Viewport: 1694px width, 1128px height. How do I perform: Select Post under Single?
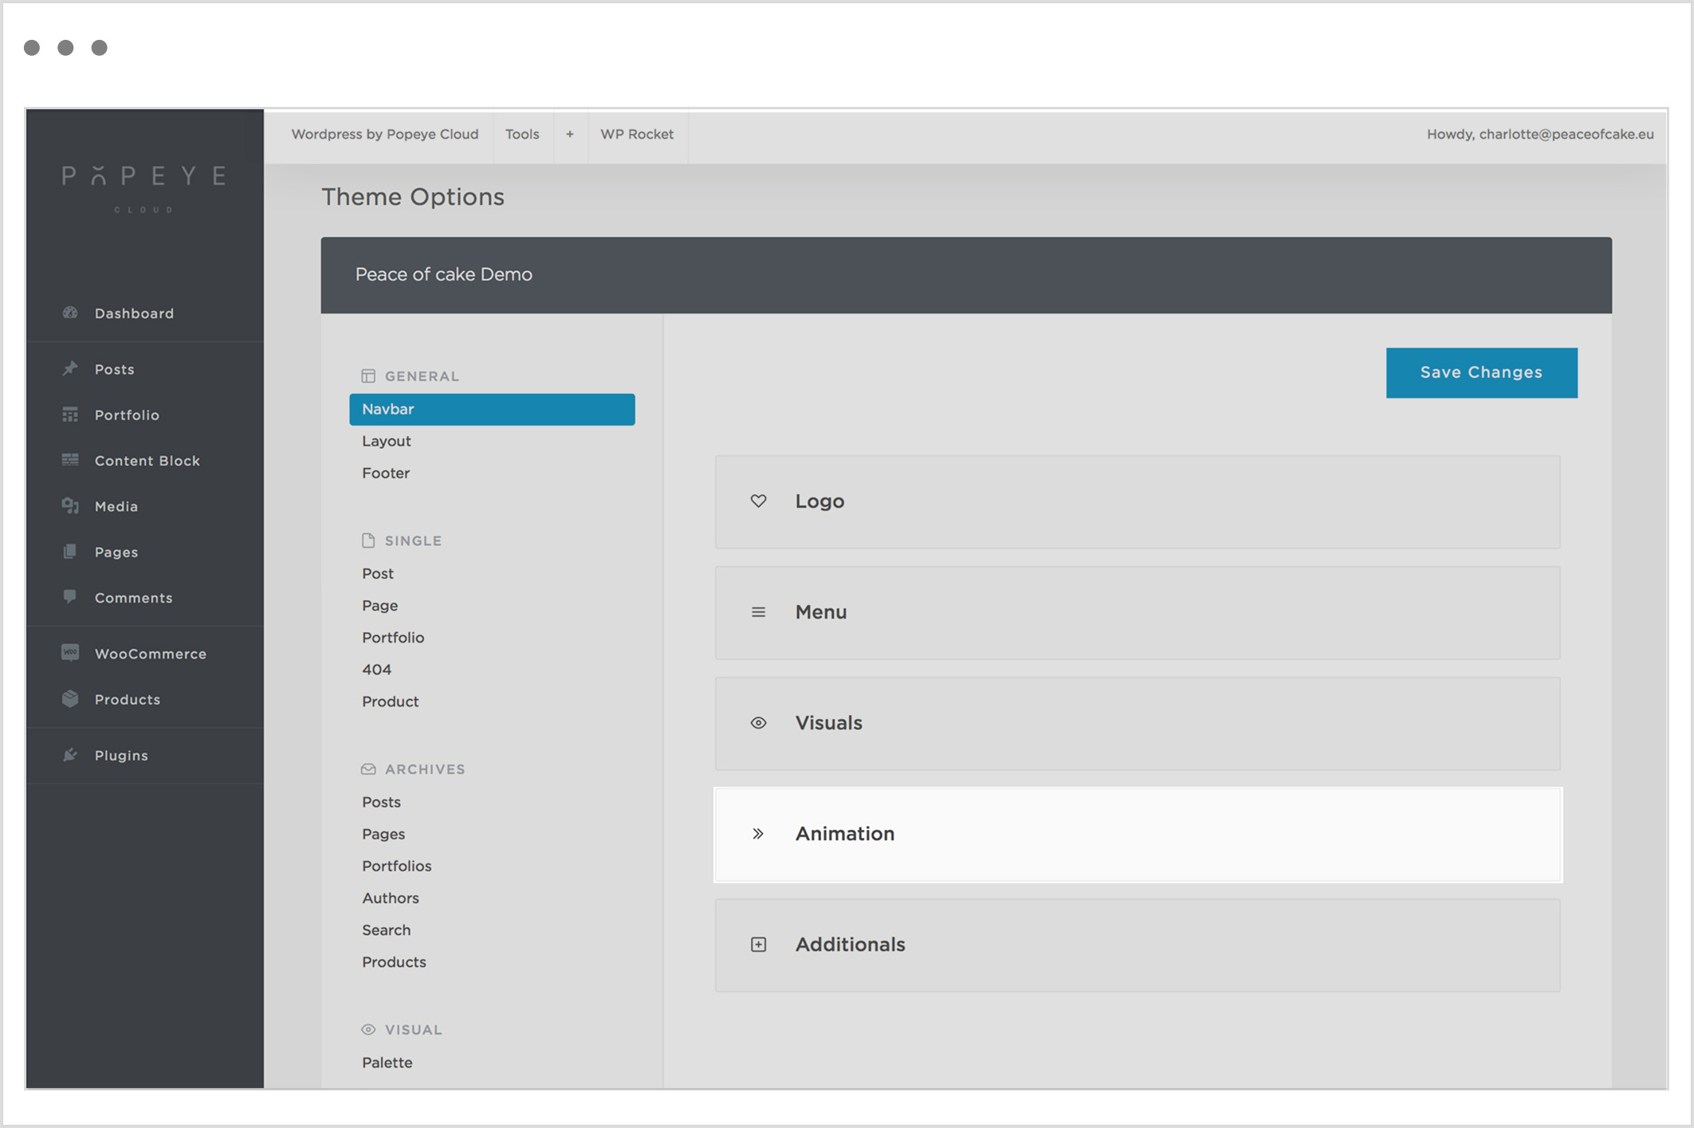coord(378,573)
